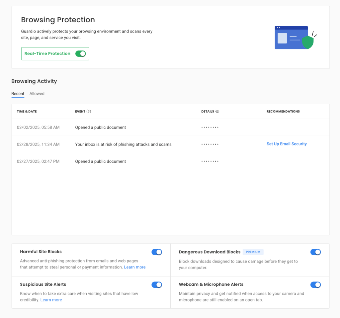This screenshot has width=340, height=318.
Task: Select the phishing attacks and scams event
Action: (x=123, y=145)
